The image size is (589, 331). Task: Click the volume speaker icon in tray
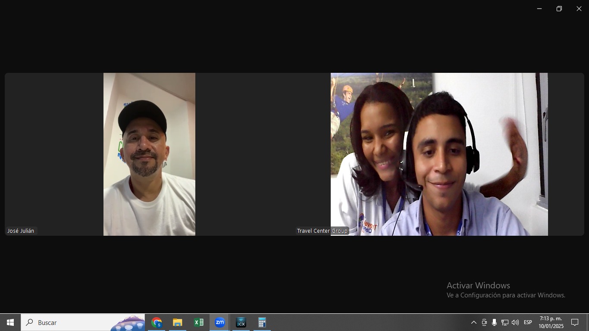[515, 322]
